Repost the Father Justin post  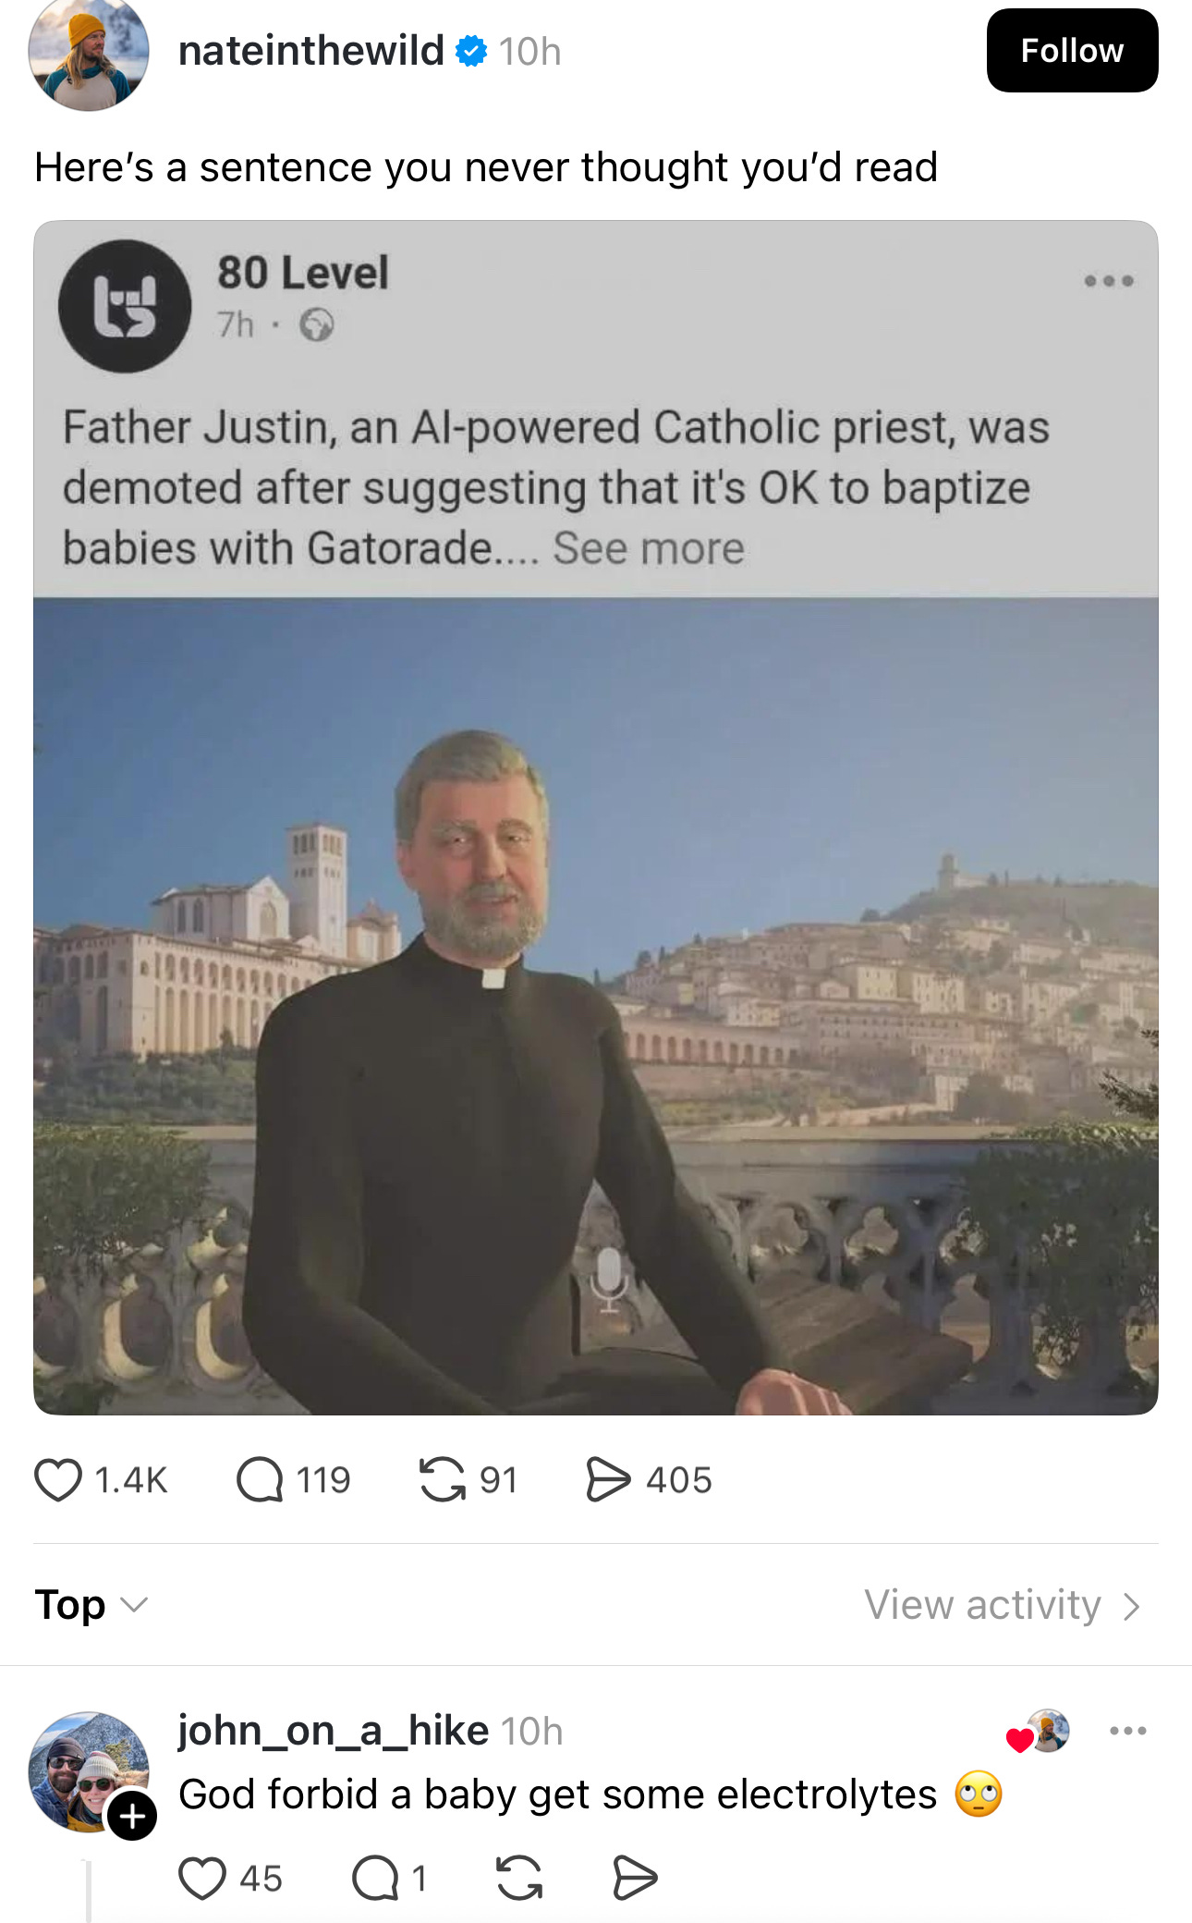click(x=443, y=1479)
